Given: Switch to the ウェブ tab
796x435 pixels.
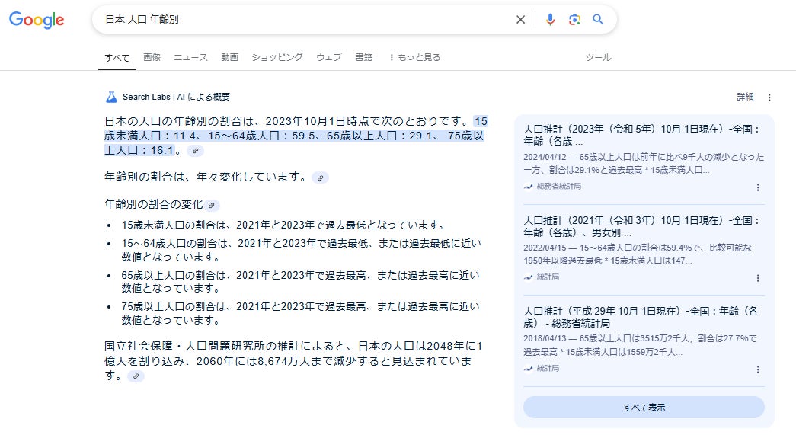Looking at the screenshot, I should coord(329,57).
